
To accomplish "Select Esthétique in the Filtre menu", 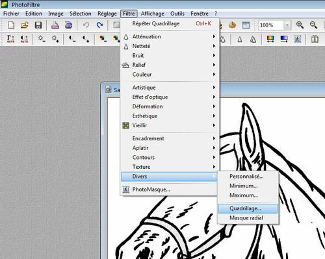I will tap(170, 116).
